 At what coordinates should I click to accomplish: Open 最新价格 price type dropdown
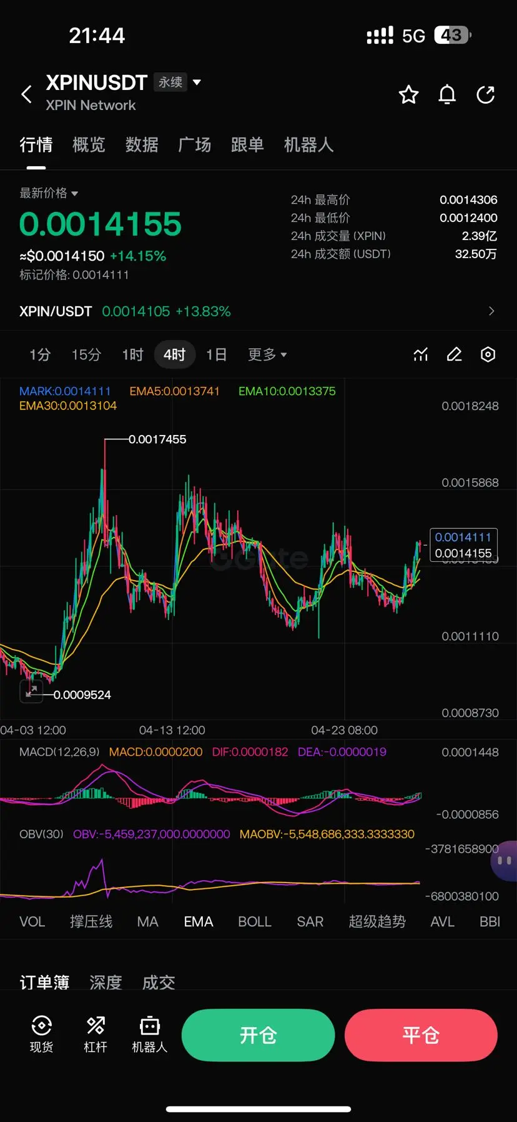pyautogui.click(x=49, y=193)
